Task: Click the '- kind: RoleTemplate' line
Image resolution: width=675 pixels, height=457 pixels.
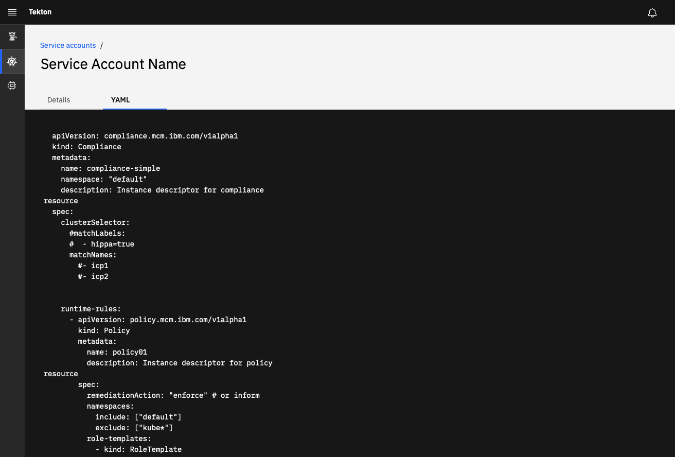Action: point(138,449)
